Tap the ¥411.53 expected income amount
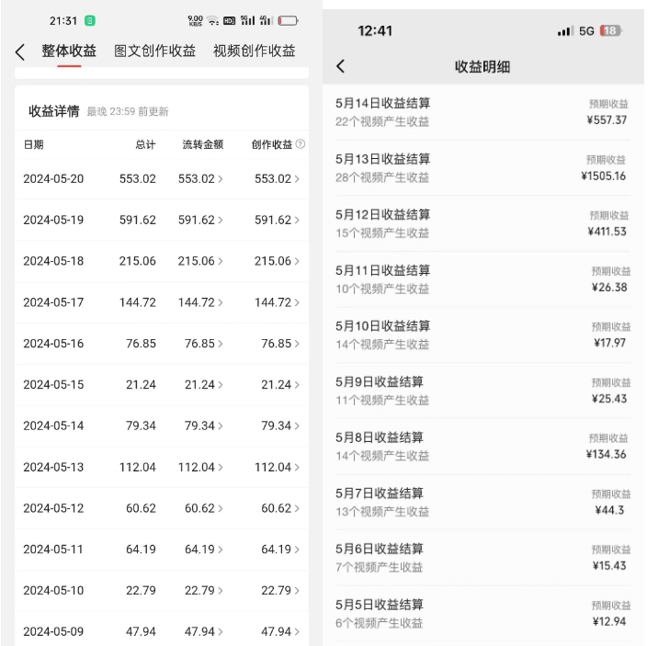The height and width of the screenshot is (646, 658). click(x=607, y=232)
